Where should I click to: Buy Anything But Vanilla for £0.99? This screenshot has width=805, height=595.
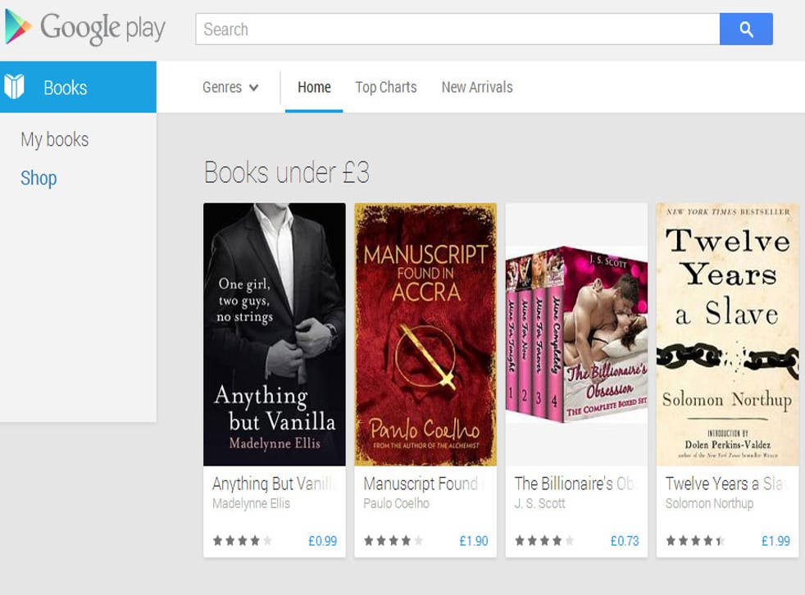322,541
